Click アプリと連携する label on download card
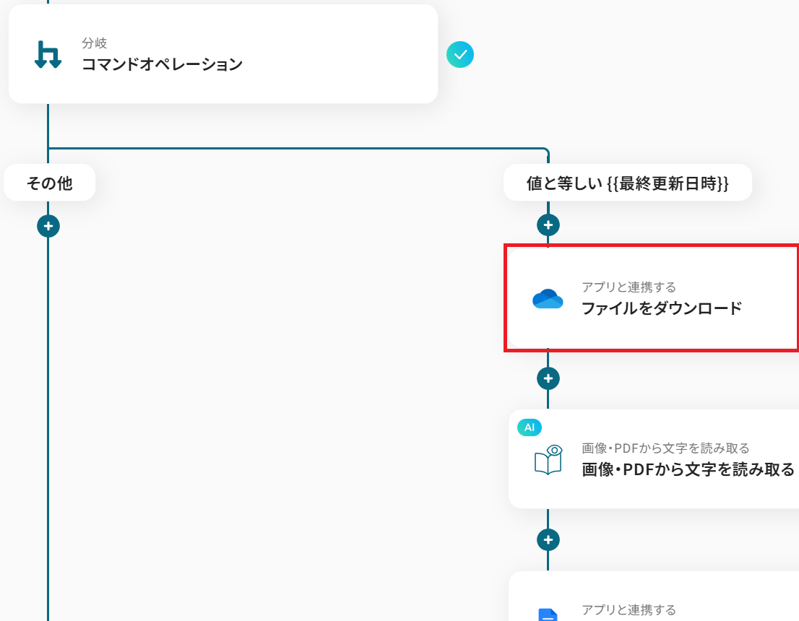This screenshot has height=621, width=799. coord(629,287)
